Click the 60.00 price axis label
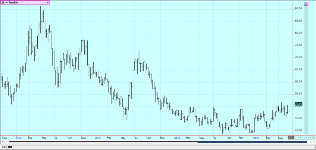 tap(298, 81)
